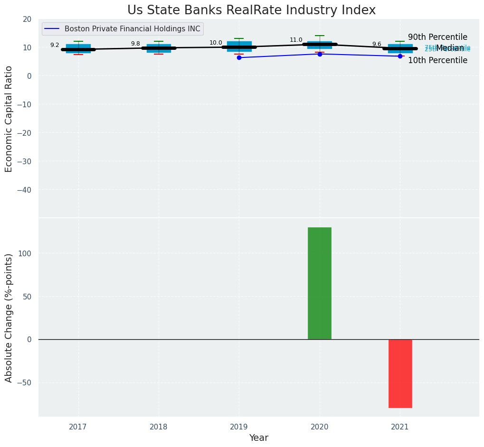Screen dimensions: 484x447
Task: Click the Year x-axis label
Action: [x=259, y=438]
